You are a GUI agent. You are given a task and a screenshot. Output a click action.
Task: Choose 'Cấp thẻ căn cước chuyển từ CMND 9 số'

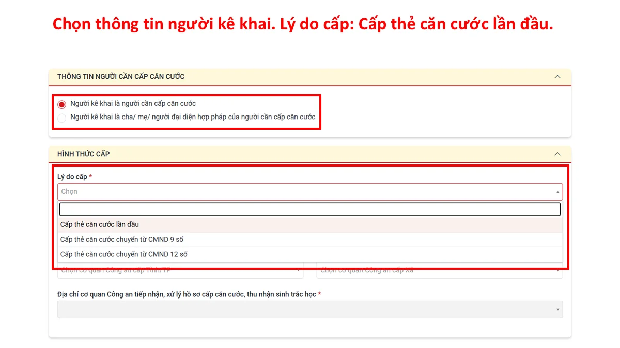(310, 240)
